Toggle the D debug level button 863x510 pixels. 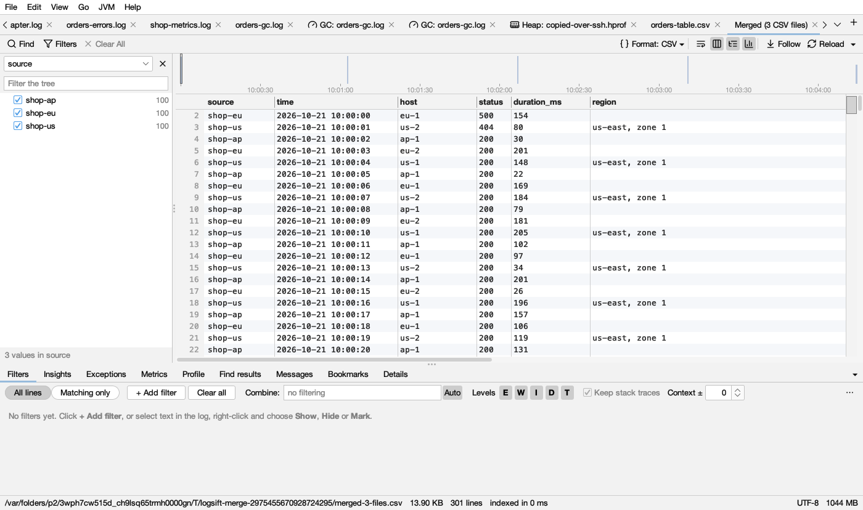click(552, 392)
